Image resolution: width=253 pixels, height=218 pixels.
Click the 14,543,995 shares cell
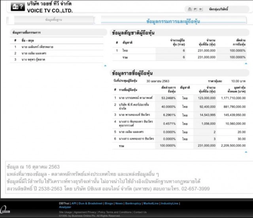tap(208, 115)
